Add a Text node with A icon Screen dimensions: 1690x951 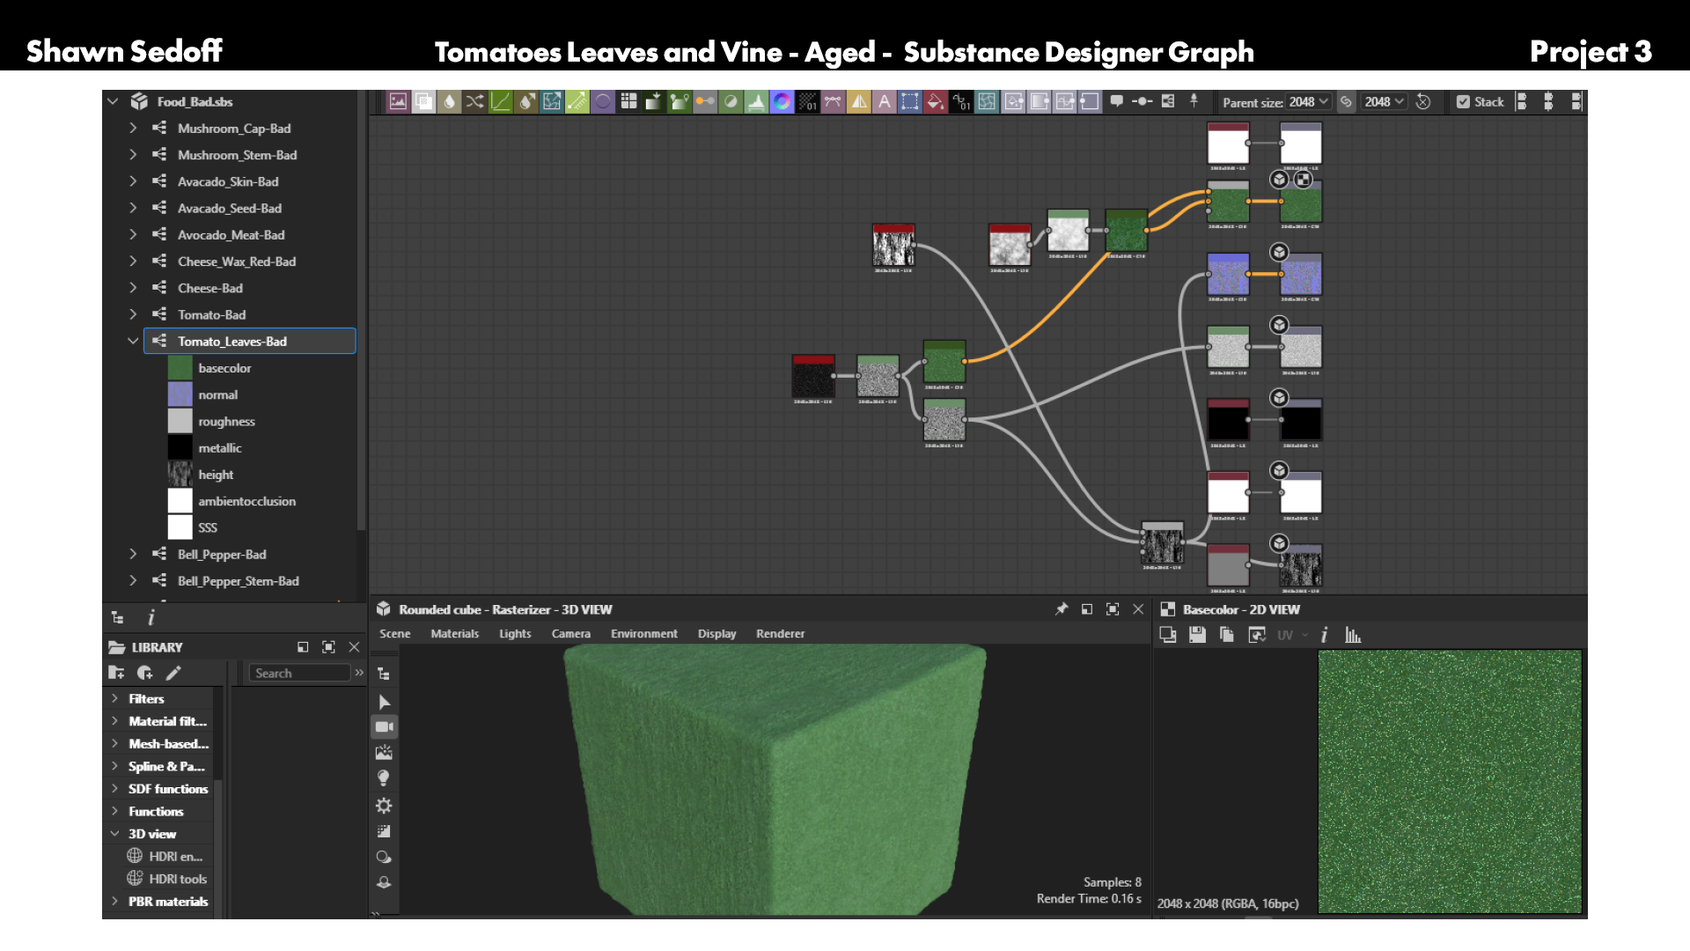[884, 101]
